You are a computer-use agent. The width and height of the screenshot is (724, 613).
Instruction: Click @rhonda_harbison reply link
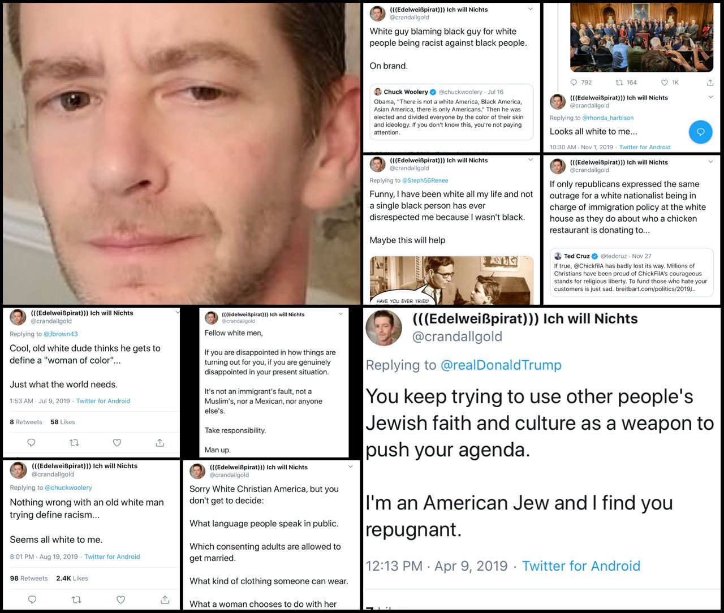tap(608, 118)
